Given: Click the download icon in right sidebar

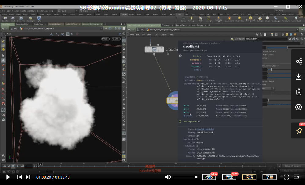Looking at the screenshot, I should pos(299,77).
